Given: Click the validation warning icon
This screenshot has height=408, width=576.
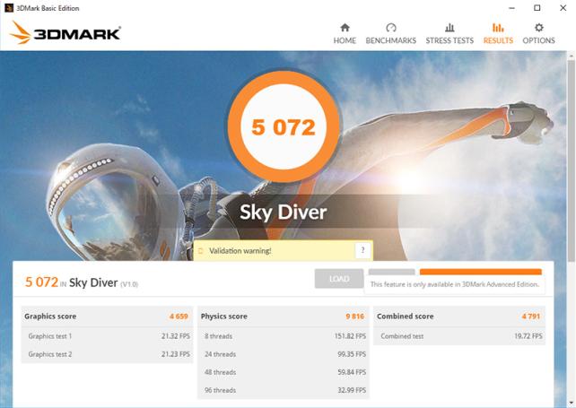Looking at the screenshot, I should point(201,251).
